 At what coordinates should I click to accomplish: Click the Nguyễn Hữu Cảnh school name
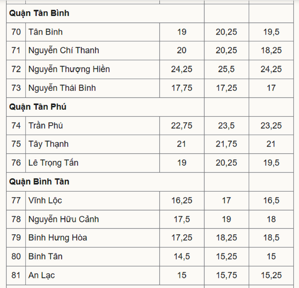click(63, 219)
